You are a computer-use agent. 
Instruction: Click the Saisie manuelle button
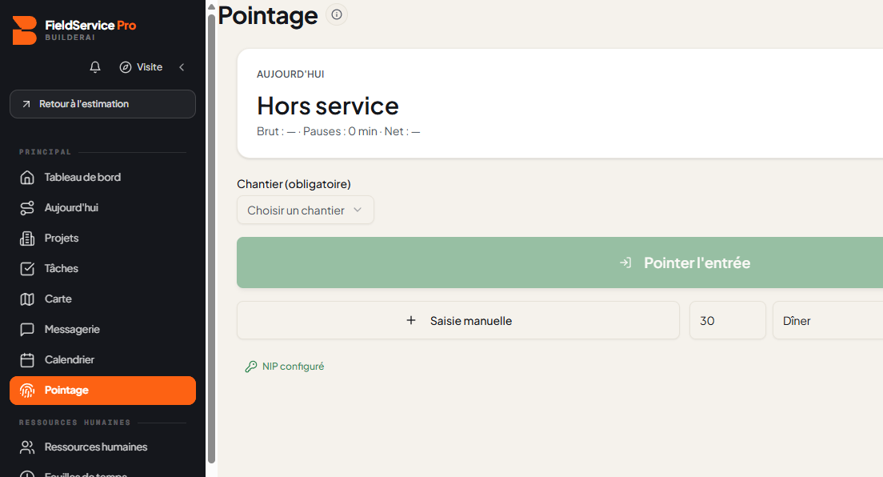[457, 320]
